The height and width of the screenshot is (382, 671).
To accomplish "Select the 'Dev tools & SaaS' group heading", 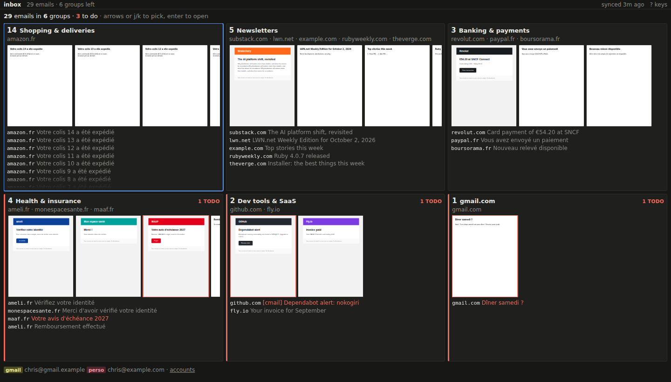I will (267, 201).
